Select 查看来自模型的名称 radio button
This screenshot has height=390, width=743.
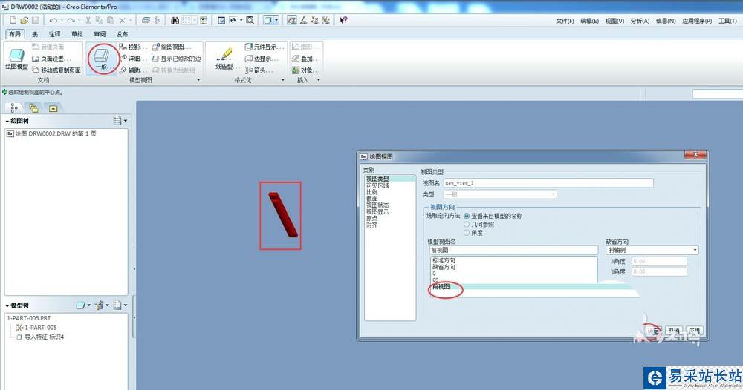tap(467, 216)
